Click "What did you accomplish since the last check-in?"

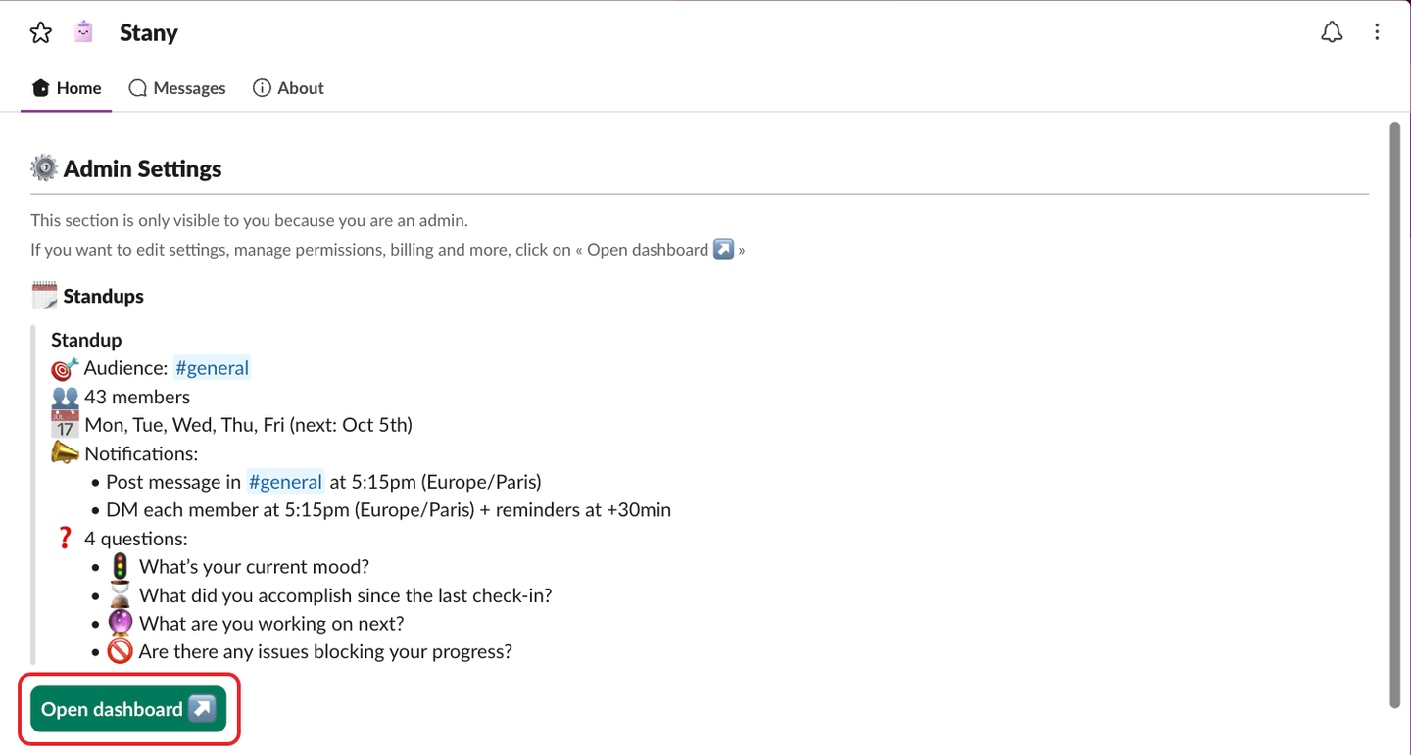click(x=346, y=594)
